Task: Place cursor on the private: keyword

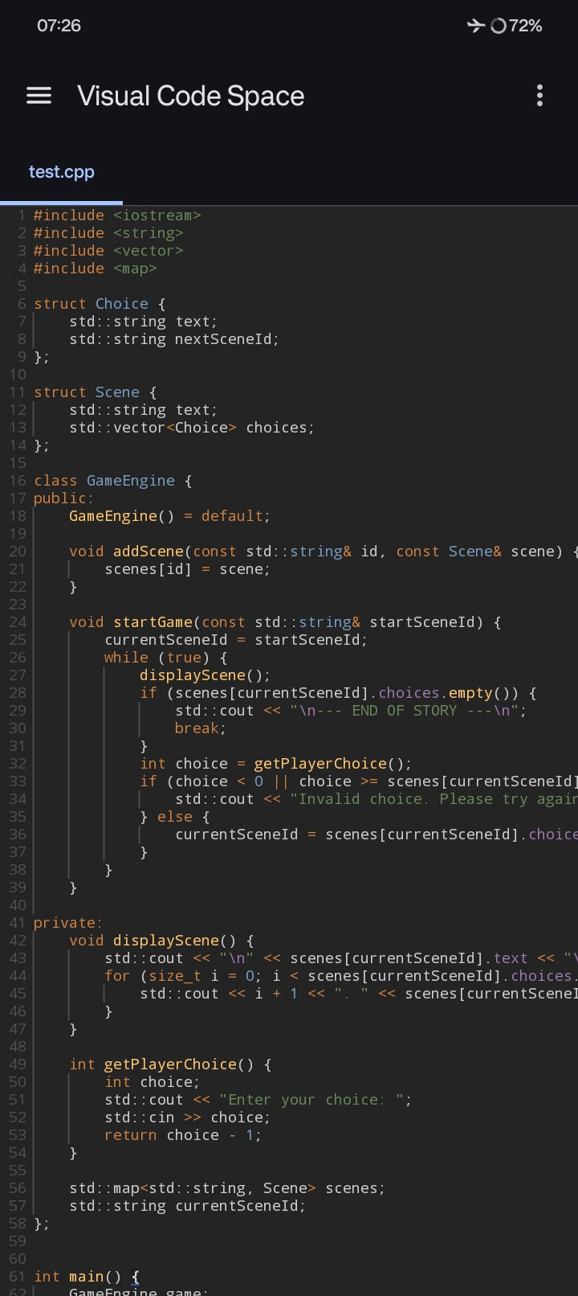Action: point(67,923)
